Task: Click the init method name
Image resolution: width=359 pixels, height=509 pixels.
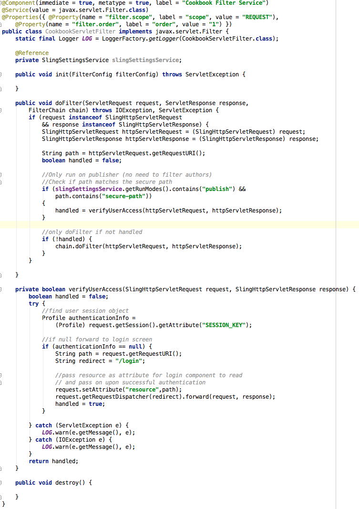Action: tap(62, 74)
